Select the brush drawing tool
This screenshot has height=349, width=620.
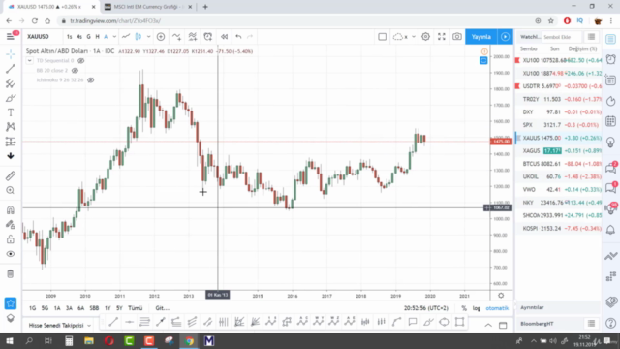[x=11, y=98]
